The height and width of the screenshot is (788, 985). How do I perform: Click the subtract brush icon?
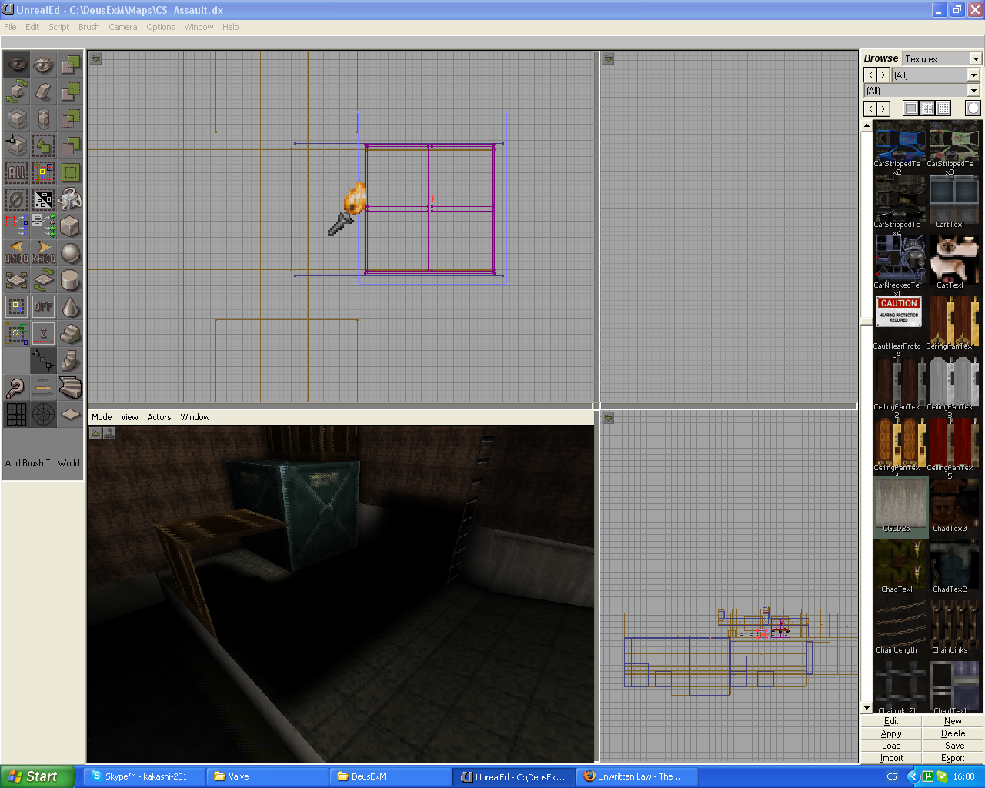71,92
